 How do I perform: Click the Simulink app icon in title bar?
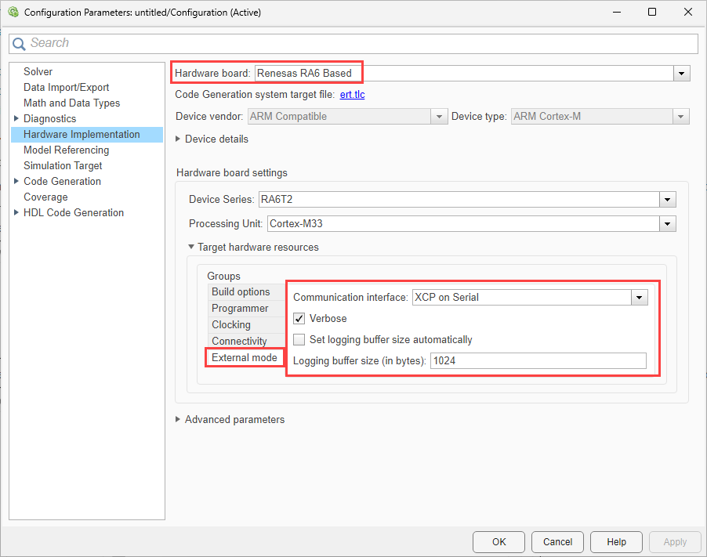pos(13,12)
